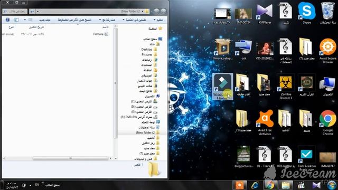Select the DVD-RW drive (F:) in tree

tap(139, 117)
